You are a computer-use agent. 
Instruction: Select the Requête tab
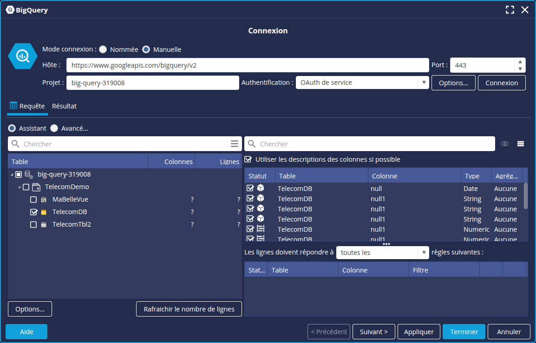click(27, 106)
